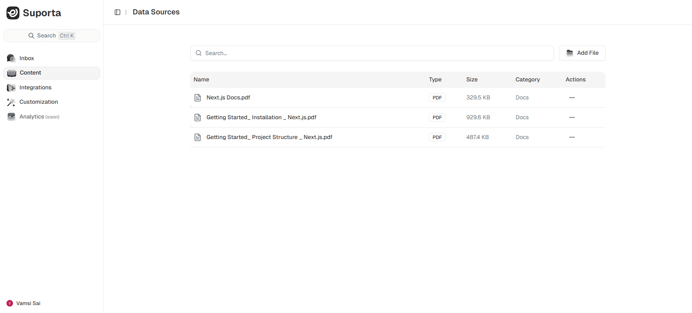Click Vamsi Sai's avatar icon

click(x=10, y=303)
